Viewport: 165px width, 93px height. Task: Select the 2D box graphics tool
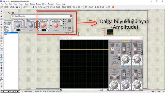pyautogui.click(x=1, y=55)
